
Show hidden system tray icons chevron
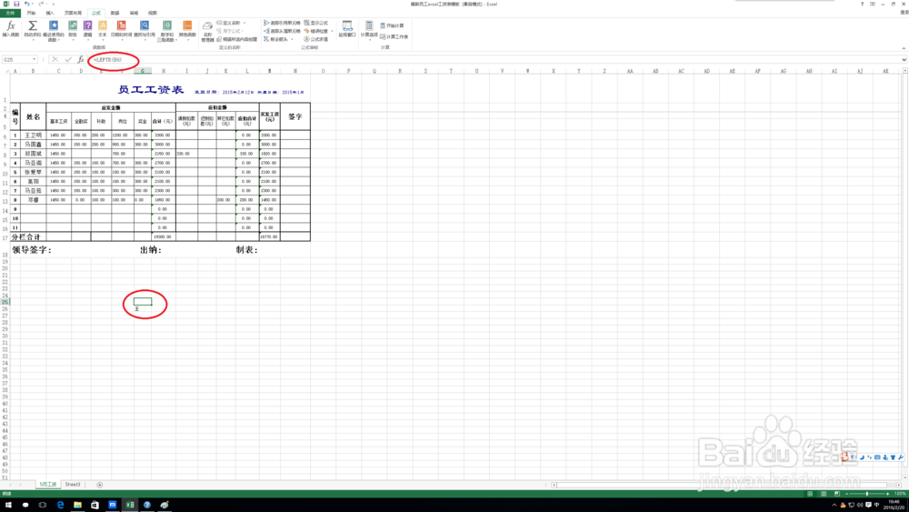coord(834,505)
